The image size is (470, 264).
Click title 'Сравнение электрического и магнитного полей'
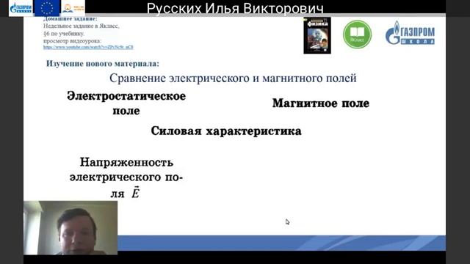pos(233,78)
